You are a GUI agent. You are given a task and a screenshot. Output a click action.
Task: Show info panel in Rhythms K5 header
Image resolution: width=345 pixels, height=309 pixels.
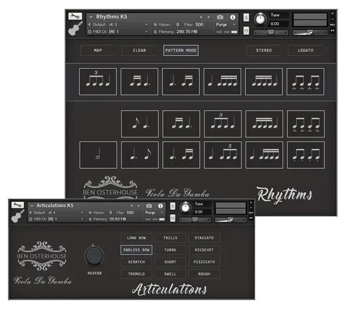point(233,17)
